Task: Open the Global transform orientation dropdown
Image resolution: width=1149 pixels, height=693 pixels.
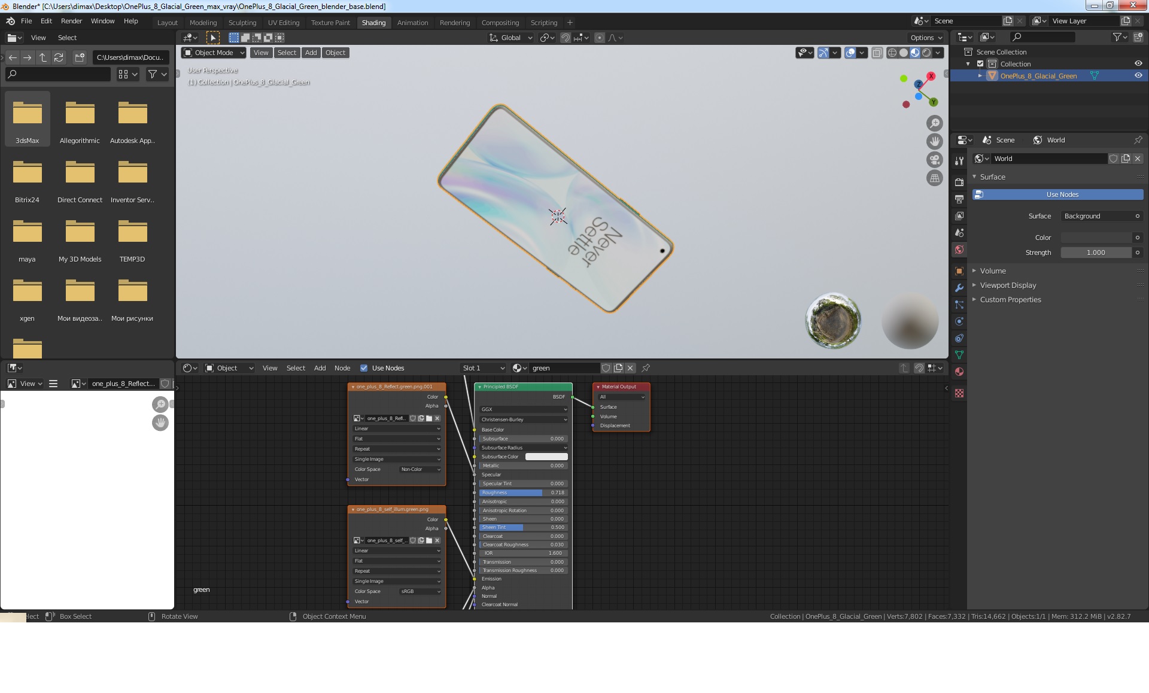Action: click(x=510, y=38)
